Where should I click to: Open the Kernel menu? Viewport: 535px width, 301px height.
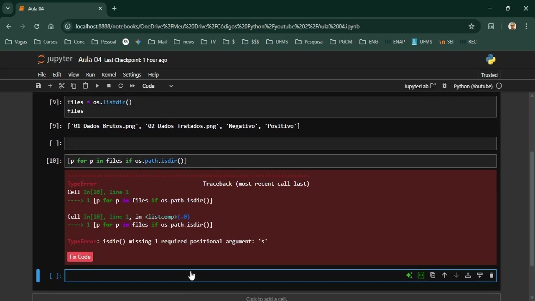point(109,74)
